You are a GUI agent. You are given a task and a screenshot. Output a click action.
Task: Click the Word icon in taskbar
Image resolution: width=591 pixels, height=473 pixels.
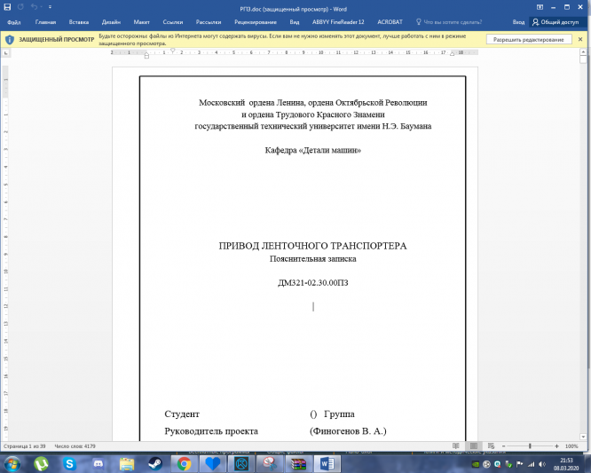coord(327,463)
